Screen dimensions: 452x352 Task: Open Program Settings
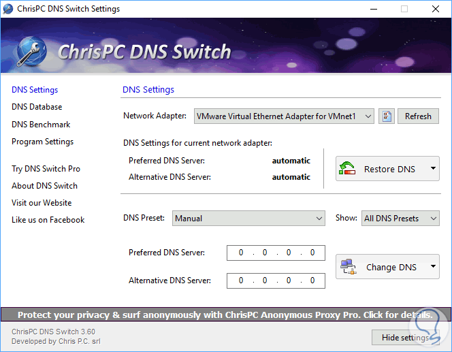point(42,142)
